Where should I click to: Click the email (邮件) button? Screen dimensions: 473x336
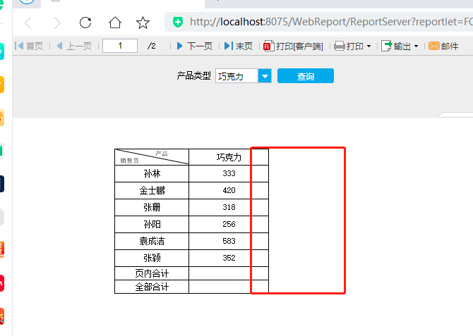[x=443, y=46]
